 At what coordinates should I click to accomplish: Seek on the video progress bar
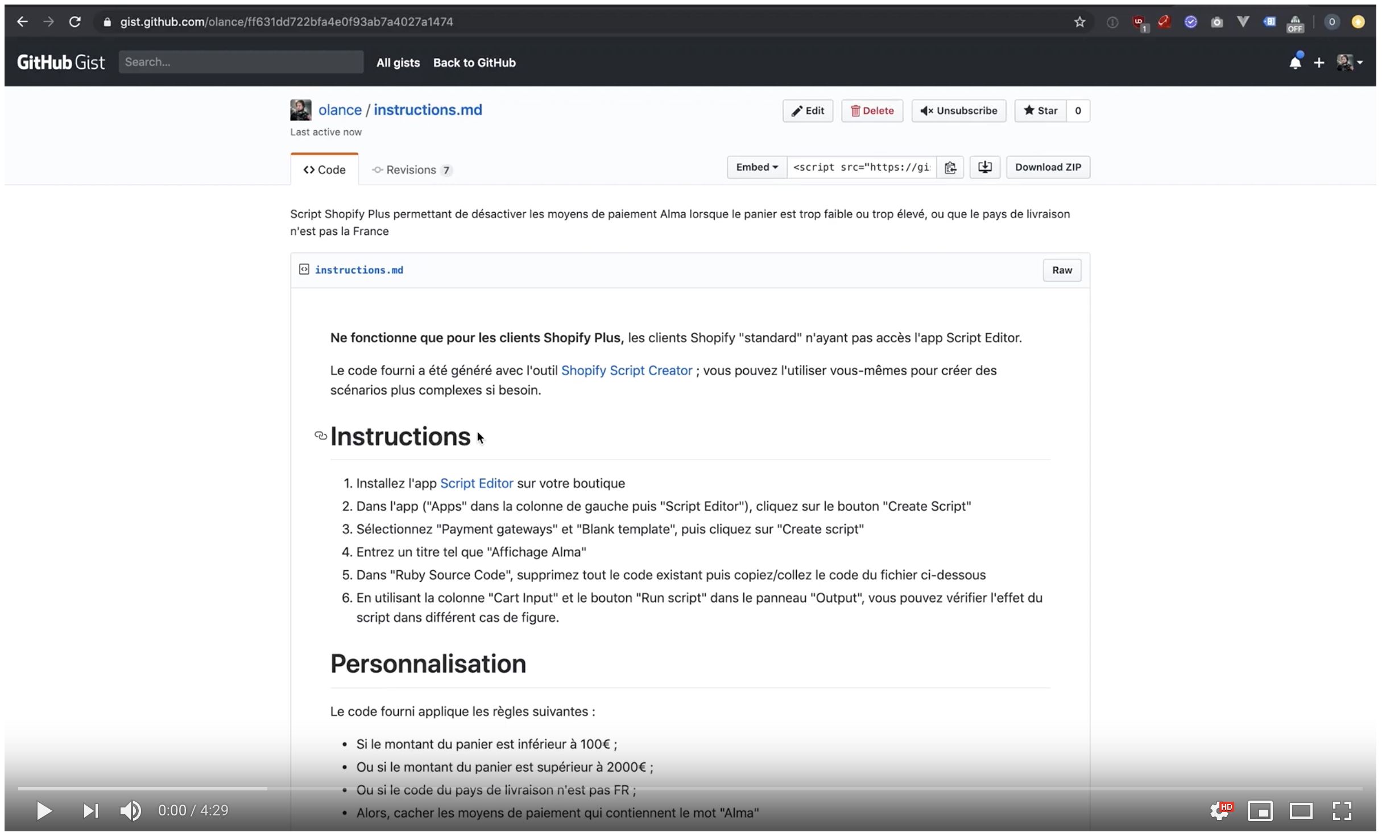[x=690, y=789]
